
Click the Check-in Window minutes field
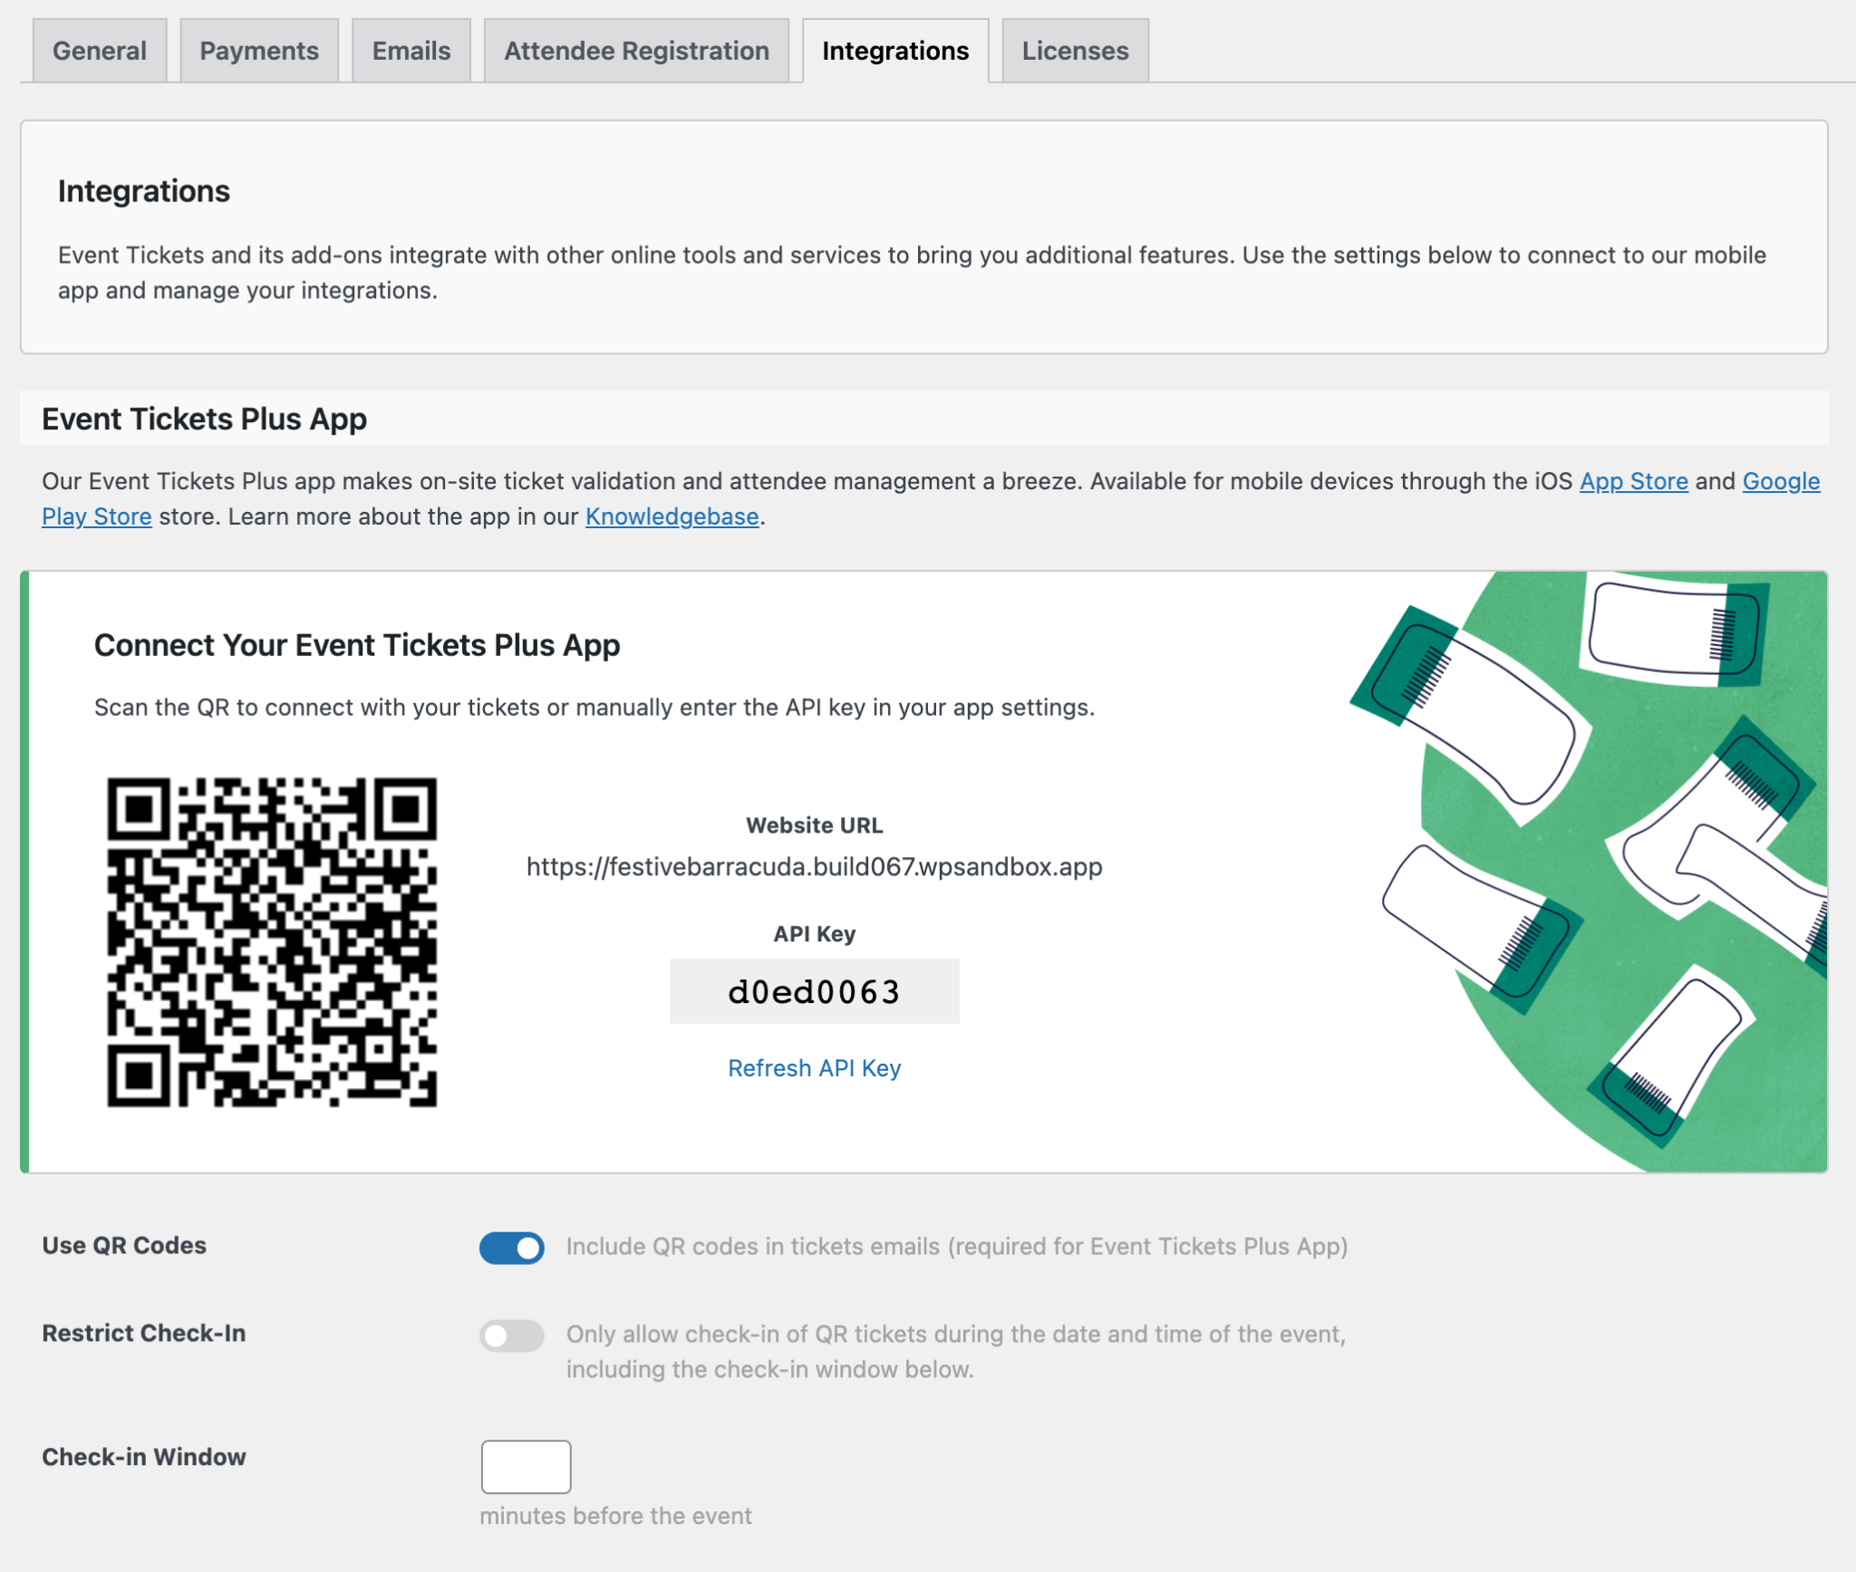point(526,1467)
